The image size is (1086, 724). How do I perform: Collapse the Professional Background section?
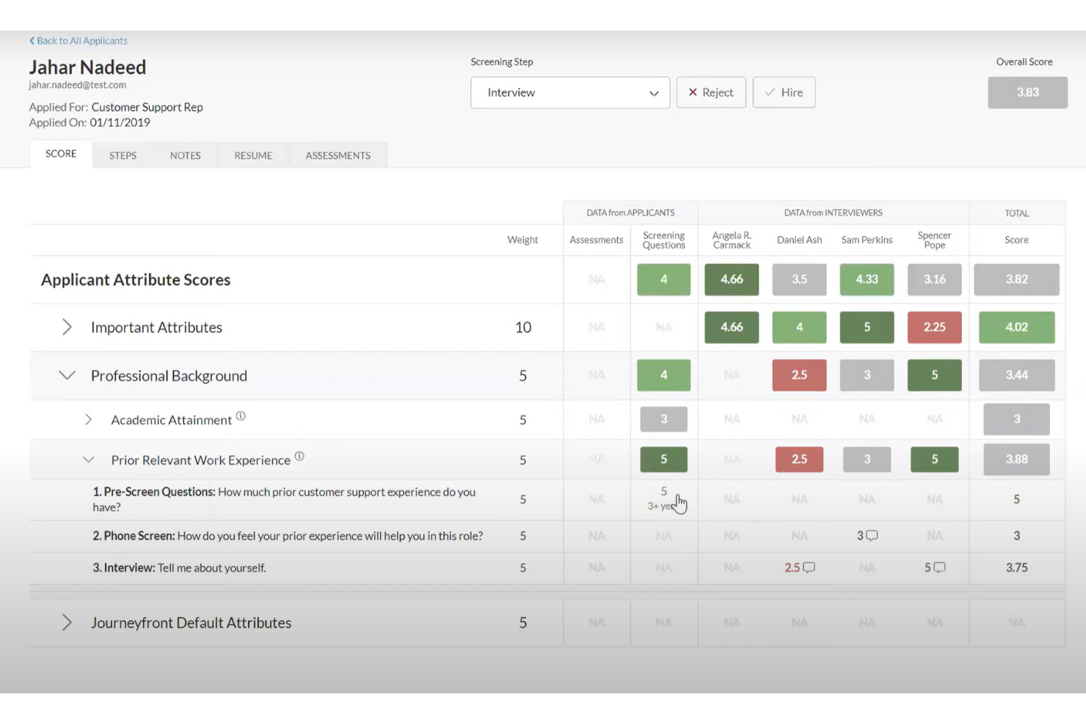pos(67,375)
